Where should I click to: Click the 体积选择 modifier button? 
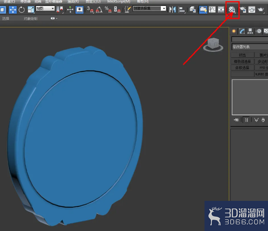click(243, 68)
